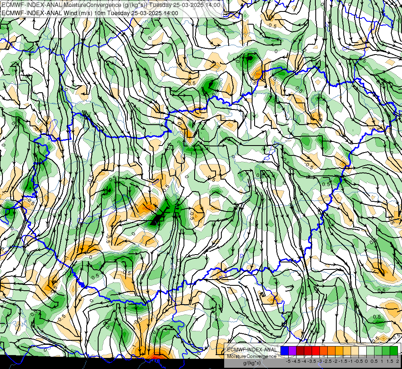Image resolution: width=402 pixels, height=369 pixels.
Task: Click the Wind (m/s) 10m title line
Action: click(90, 13)
